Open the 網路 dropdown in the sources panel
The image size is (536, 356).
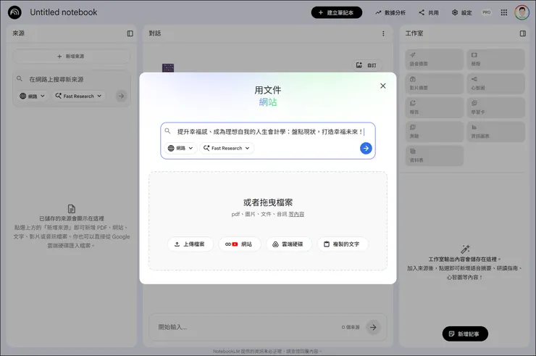32,96
